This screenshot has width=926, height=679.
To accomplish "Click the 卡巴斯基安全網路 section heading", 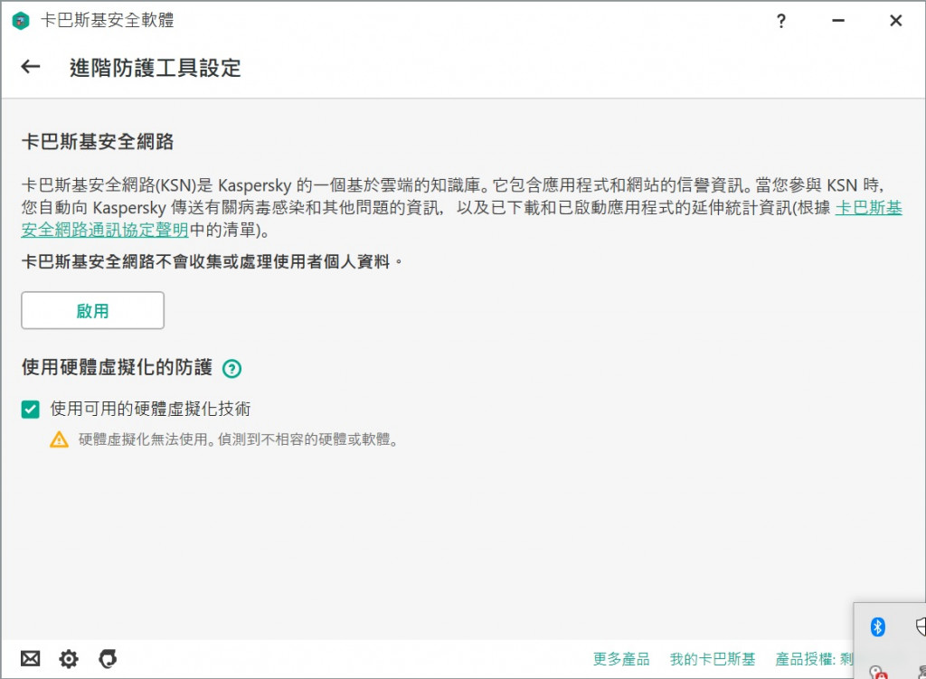I will (x=98, y=141).
